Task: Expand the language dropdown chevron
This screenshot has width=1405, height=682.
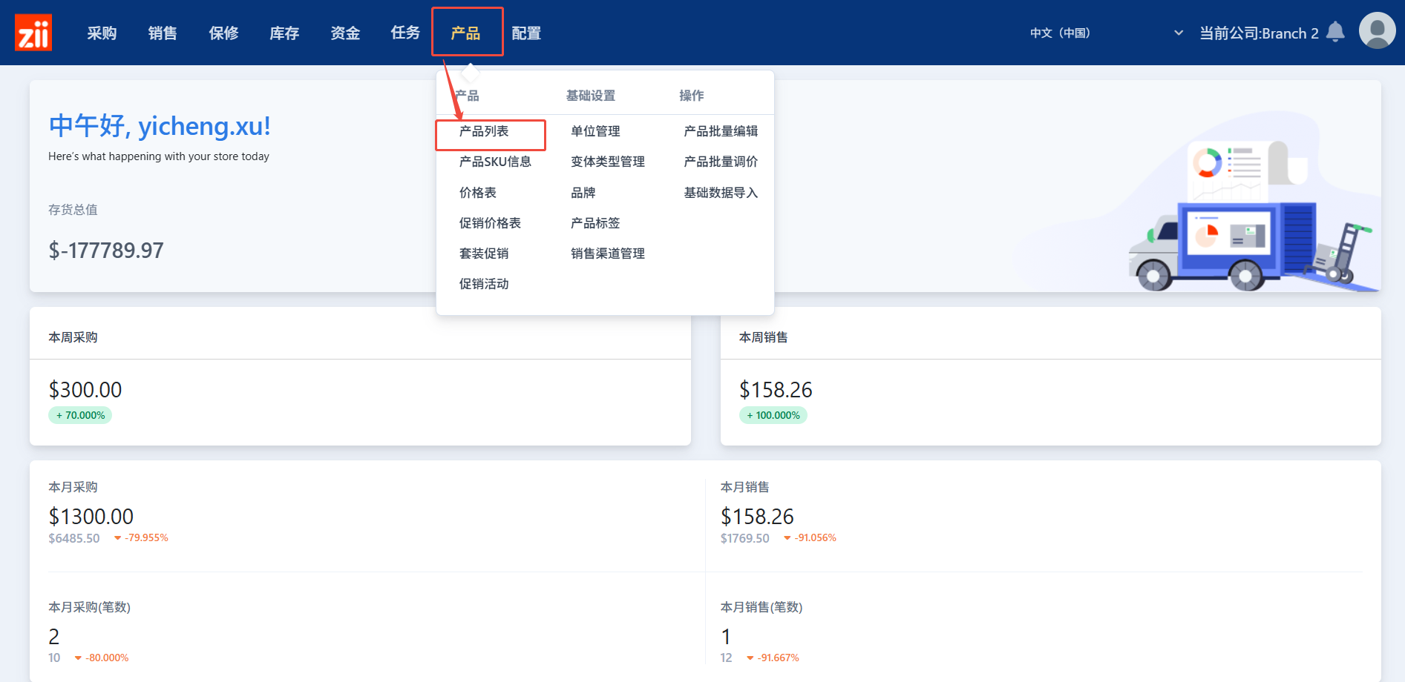Action: (x=1179, y=33)
